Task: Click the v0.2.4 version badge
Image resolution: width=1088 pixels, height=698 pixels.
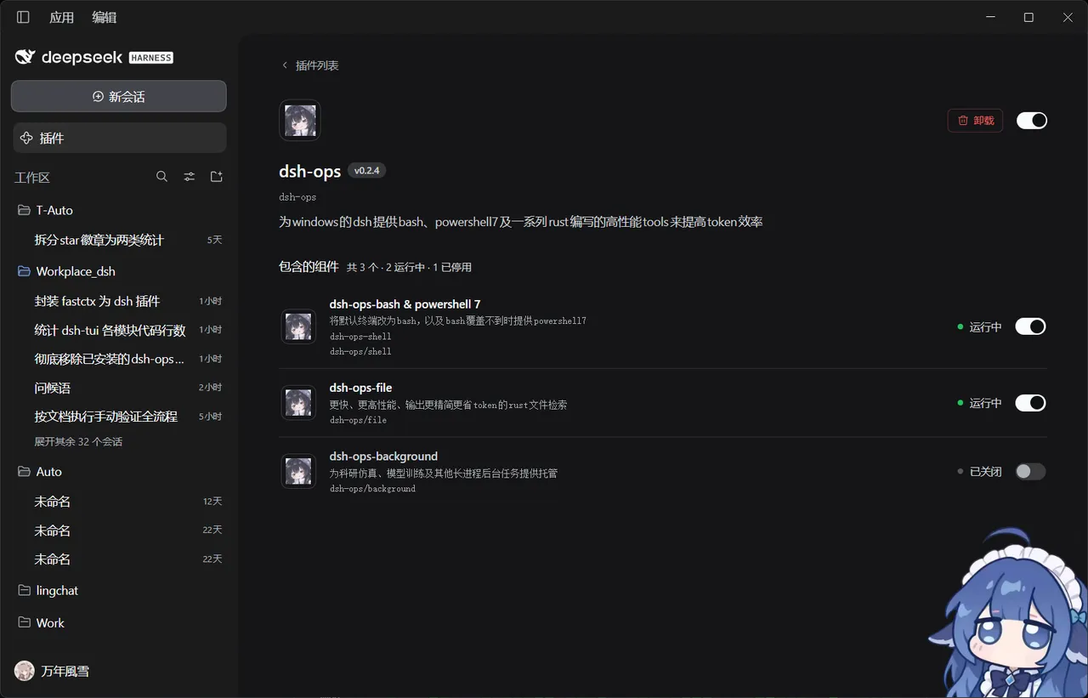Action: tap(367, 171)
